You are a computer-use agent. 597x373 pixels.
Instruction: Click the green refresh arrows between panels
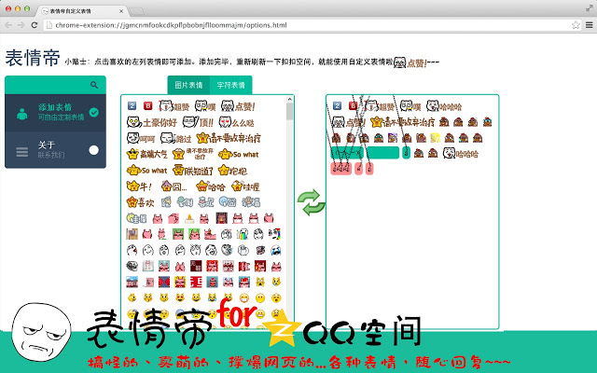coord(311,202)
